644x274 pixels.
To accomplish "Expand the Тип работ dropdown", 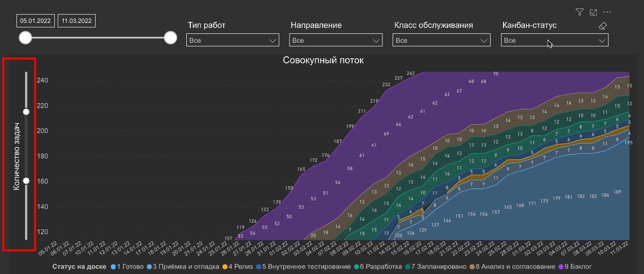I will coord(233,40).
